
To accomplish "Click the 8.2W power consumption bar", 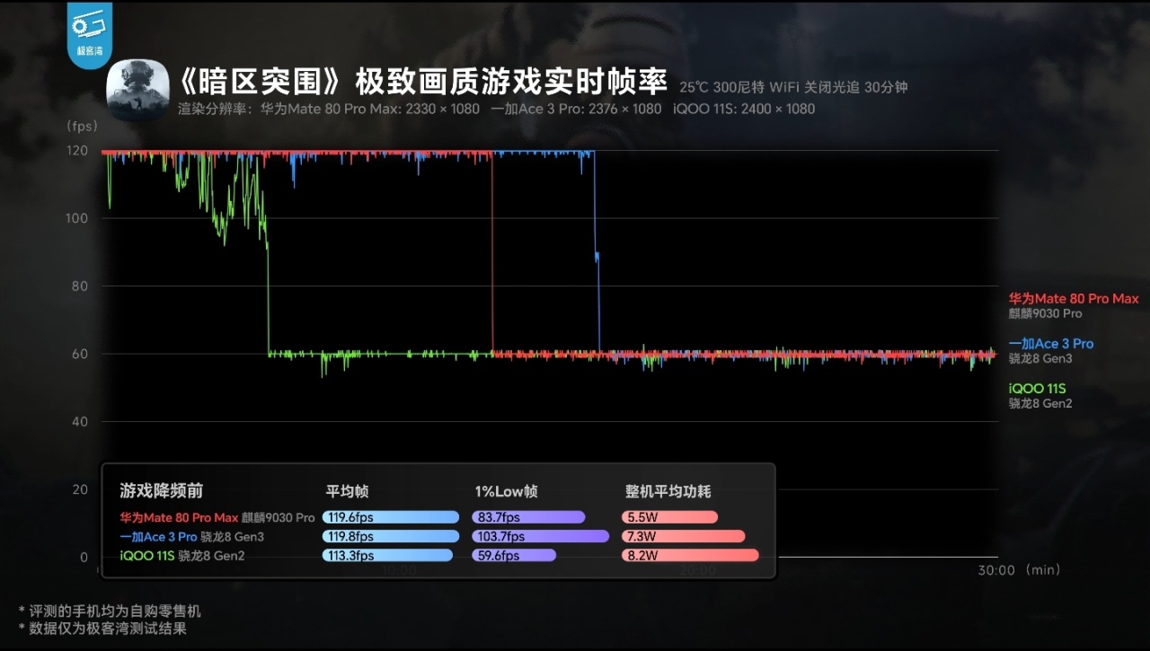I will coord(690,556).
